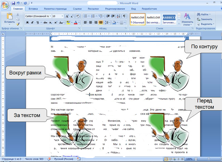Activate the Format Painter brush
The height and width of the screenshot is (162, 222).
tap(18, 24)
